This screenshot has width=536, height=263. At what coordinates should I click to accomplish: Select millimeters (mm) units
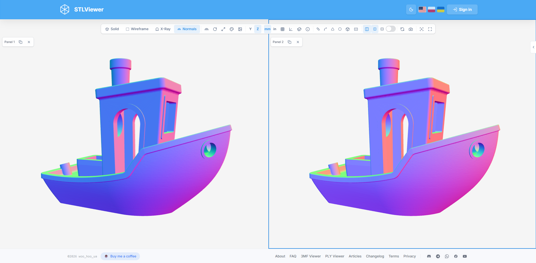click(x=268, y=29)
